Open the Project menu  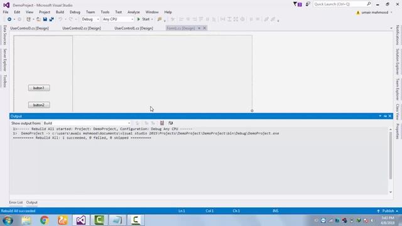pos(45,12)
